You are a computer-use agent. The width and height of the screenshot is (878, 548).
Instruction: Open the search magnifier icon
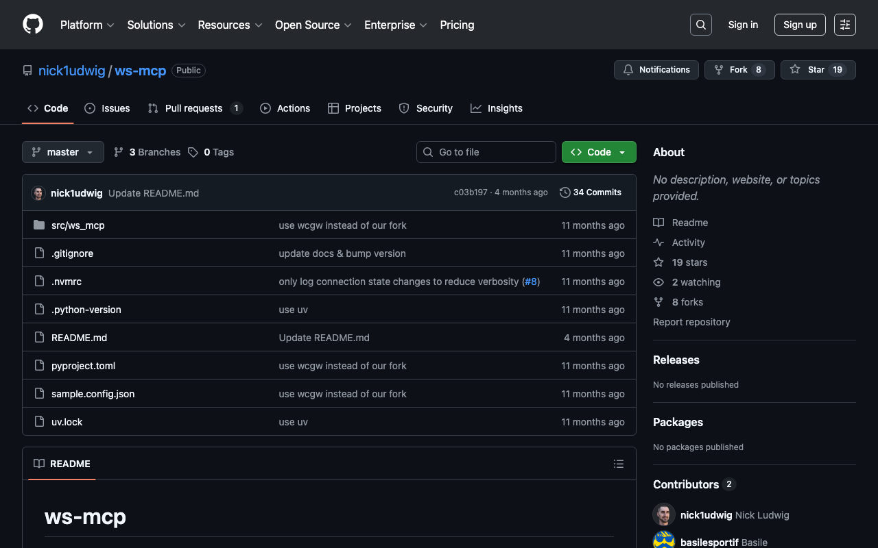(x=700, y=25)
